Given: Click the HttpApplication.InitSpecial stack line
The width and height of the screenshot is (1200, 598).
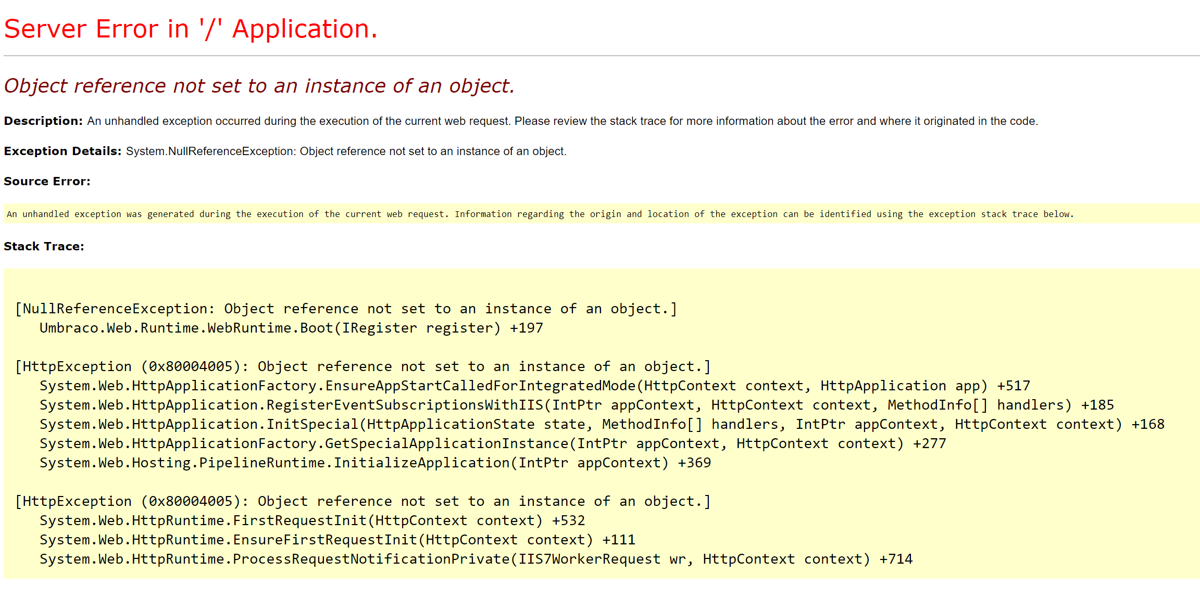Looking at the screenshot, I should (x=602, y=424).
